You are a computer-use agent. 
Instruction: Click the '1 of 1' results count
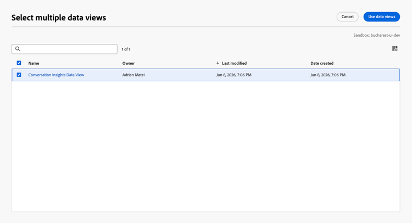click(x=126, y=49)
